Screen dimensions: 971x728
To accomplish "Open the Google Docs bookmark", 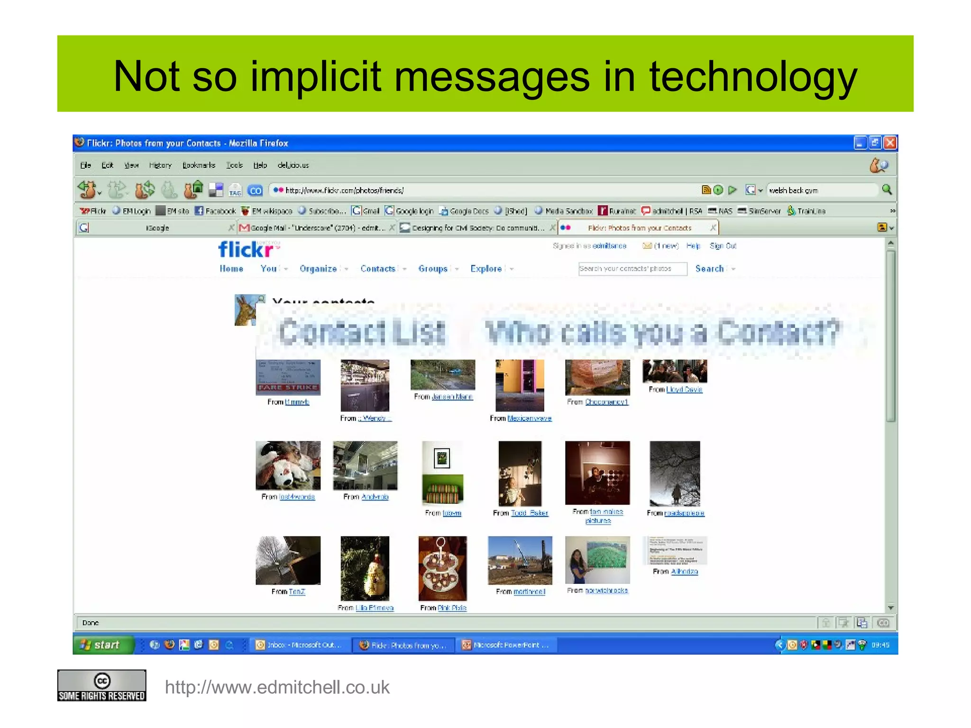I will [x=464, y=211].
